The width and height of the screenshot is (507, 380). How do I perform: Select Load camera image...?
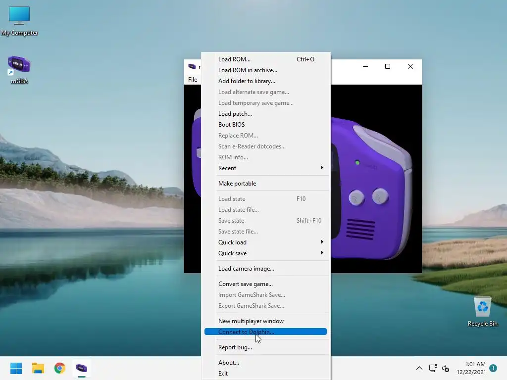pos(266,269)
